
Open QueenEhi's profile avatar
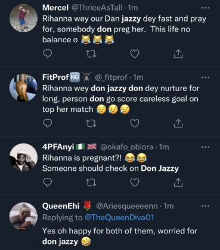pyautogui.click(x=23, y=216)
